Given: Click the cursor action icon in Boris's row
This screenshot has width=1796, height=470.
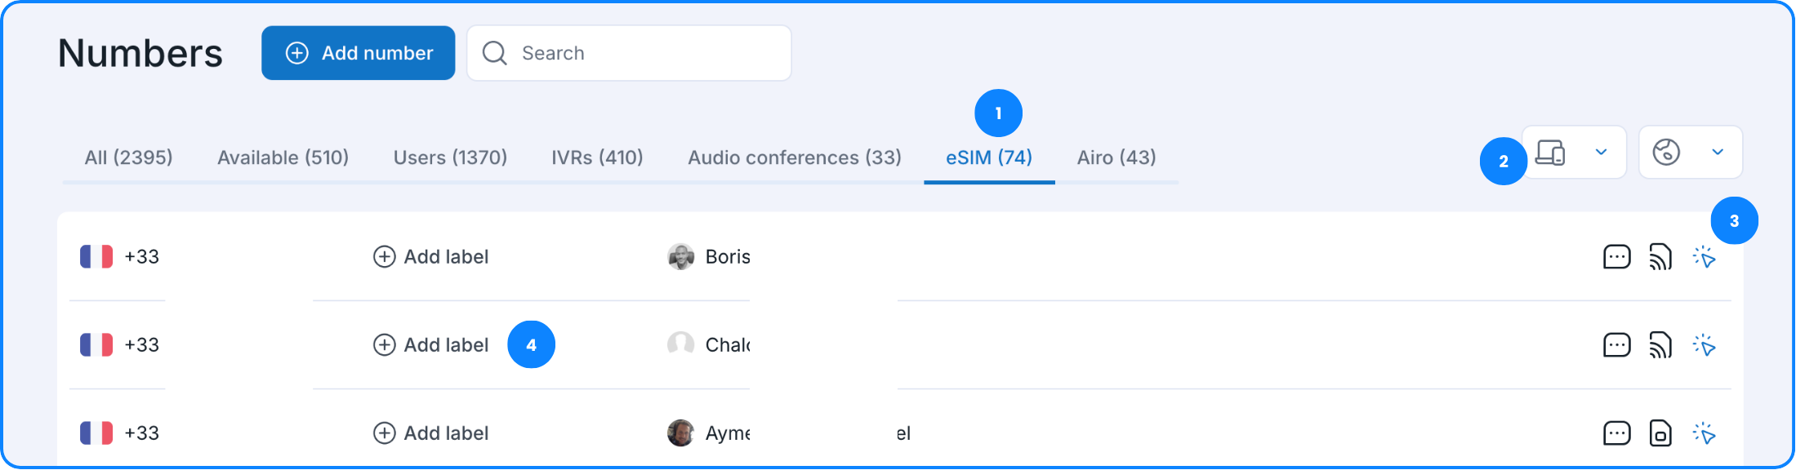Looking at the screenshot, I should click(x=1705, y=258).
